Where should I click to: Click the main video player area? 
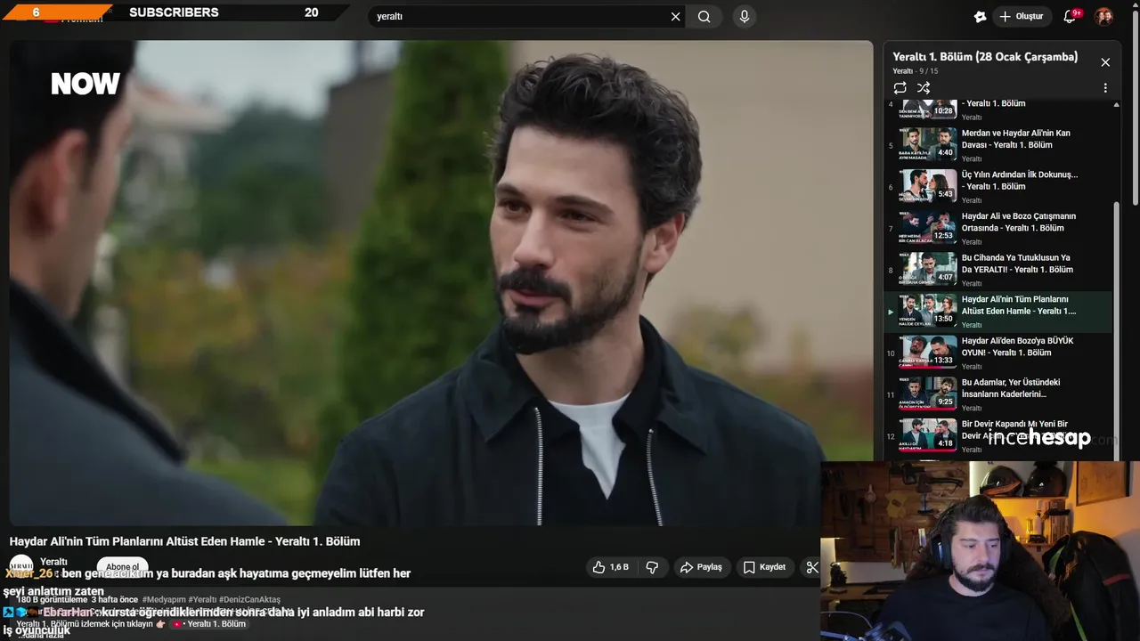point(441,283)
